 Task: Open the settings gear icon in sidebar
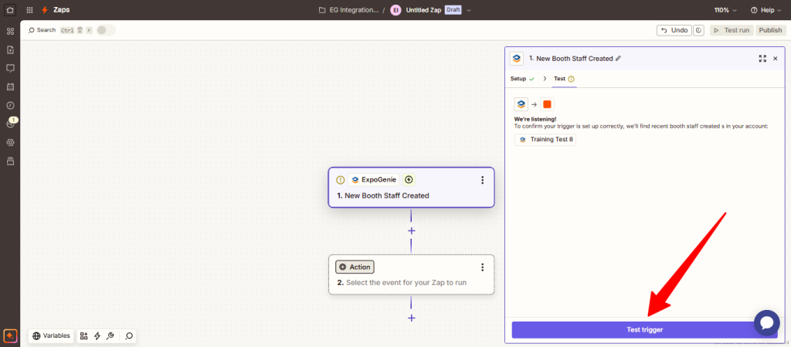(x=10, y=142)
